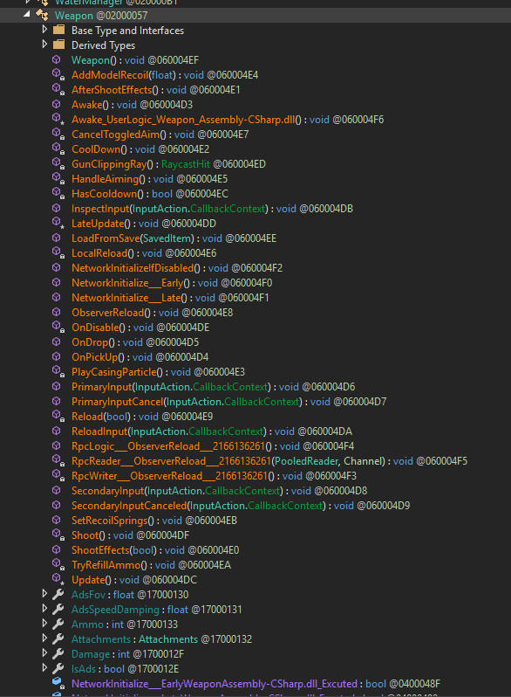Click the LateUpdate method icon

pyautogui.click(x=58, y=223)
